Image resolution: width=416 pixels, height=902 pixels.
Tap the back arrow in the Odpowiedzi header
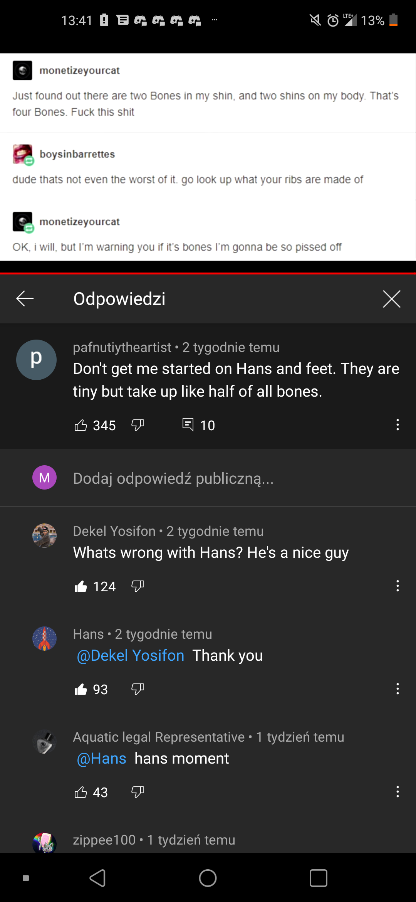[x=24, y=299]
